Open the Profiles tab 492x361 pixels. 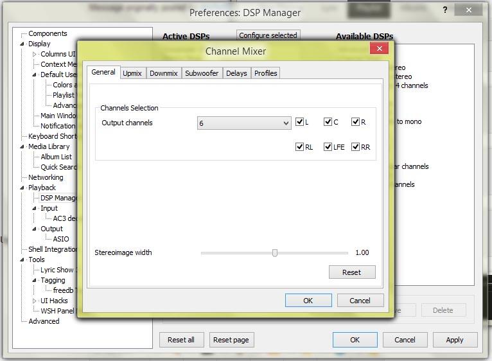tap(265, 73)
